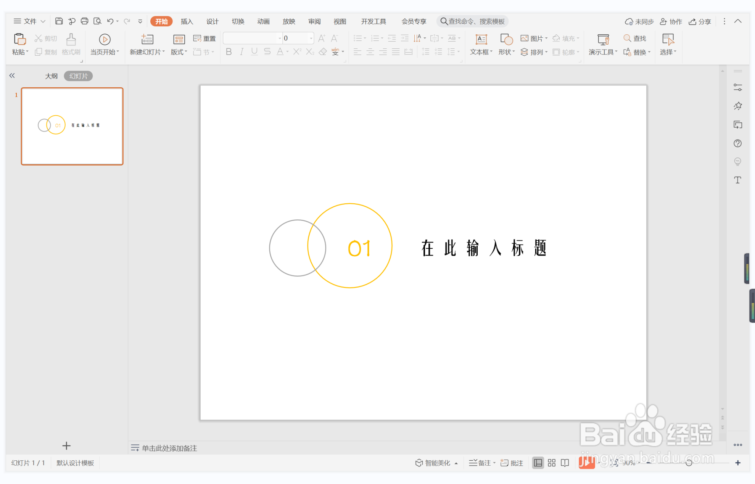Open the Fill (填充) dropdown
The image size is (755, 484).
coord(566,38)
